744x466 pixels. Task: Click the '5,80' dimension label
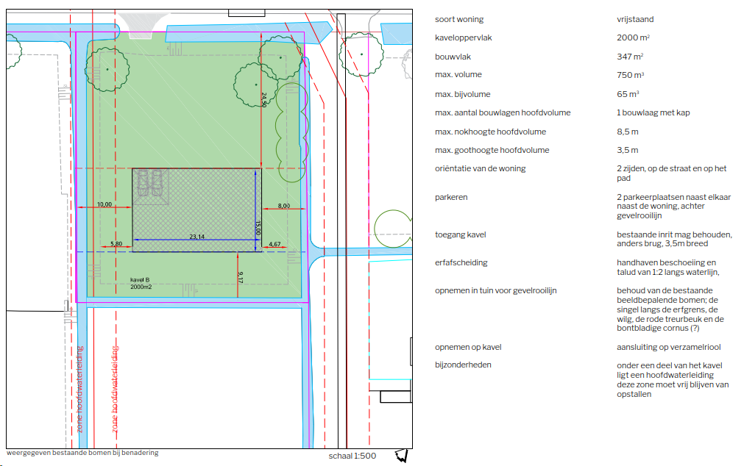[116, 244]
